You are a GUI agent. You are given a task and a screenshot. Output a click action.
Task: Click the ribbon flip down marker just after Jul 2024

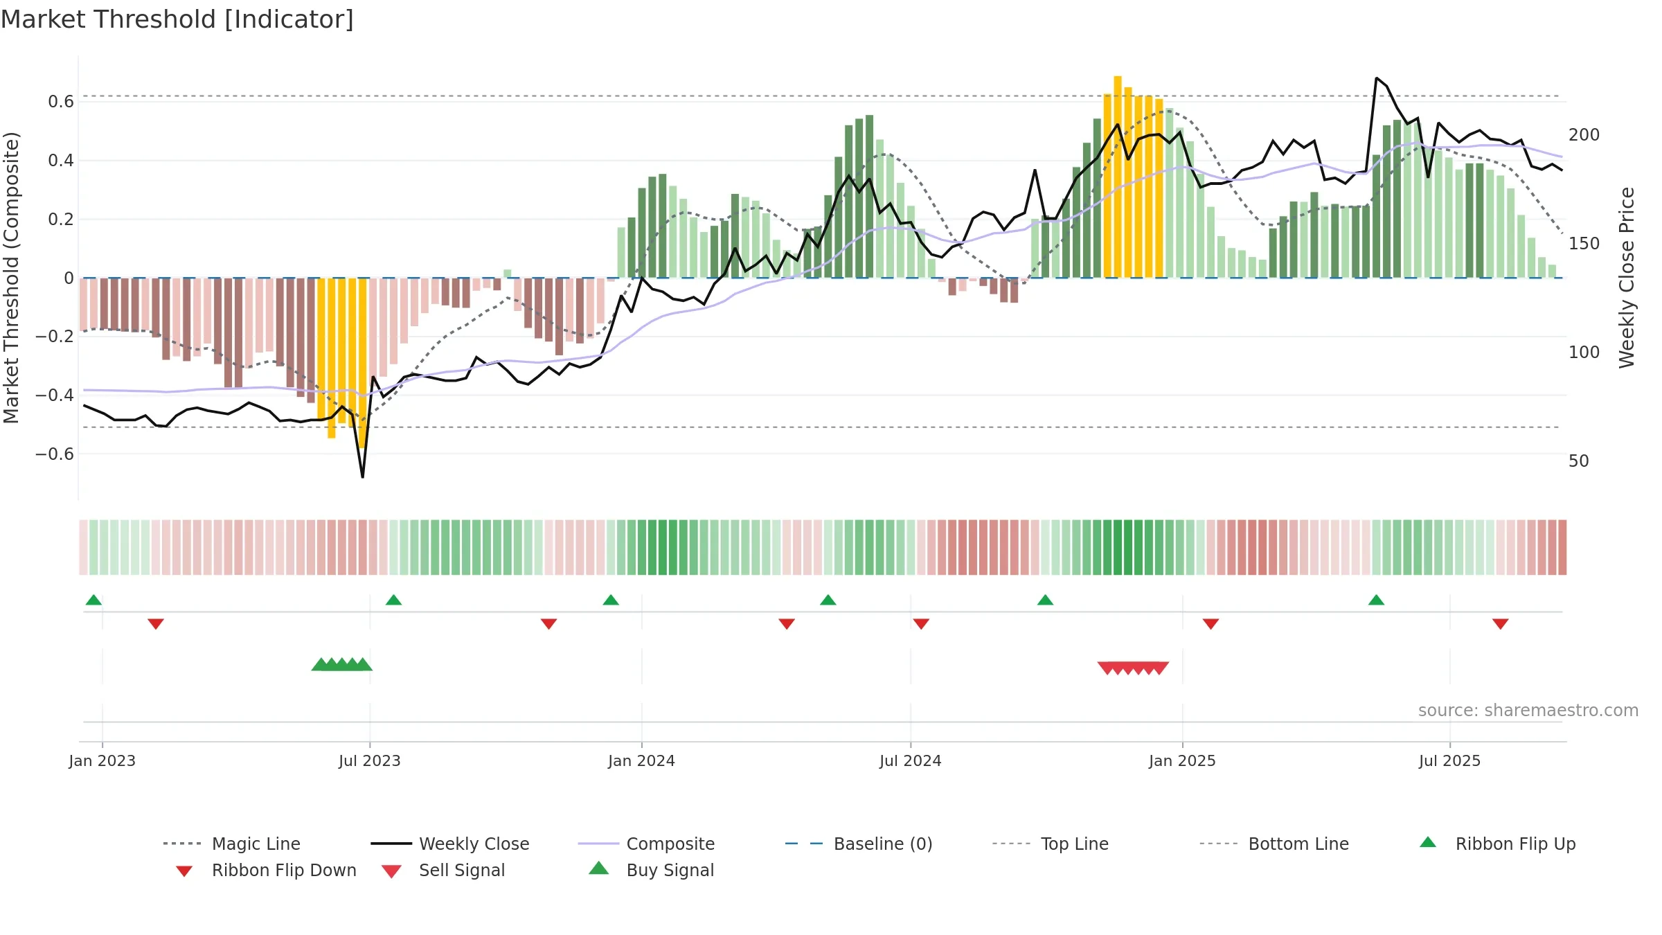click(x=921, y=624)
